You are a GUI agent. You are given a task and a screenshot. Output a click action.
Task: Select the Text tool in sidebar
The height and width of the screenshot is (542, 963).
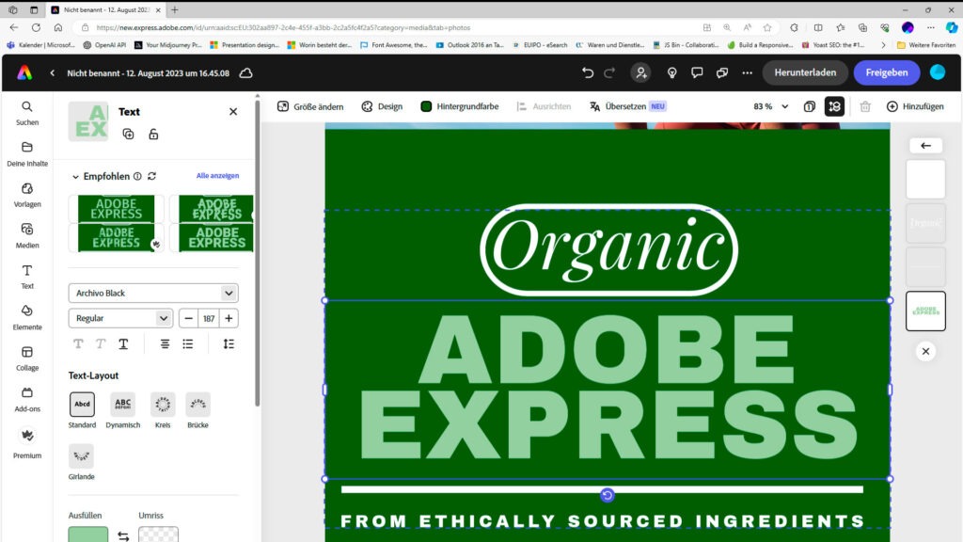(27, 277)
